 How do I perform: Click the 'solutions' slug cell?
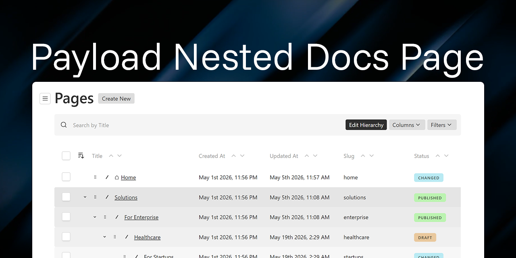[x=355, y=198]
